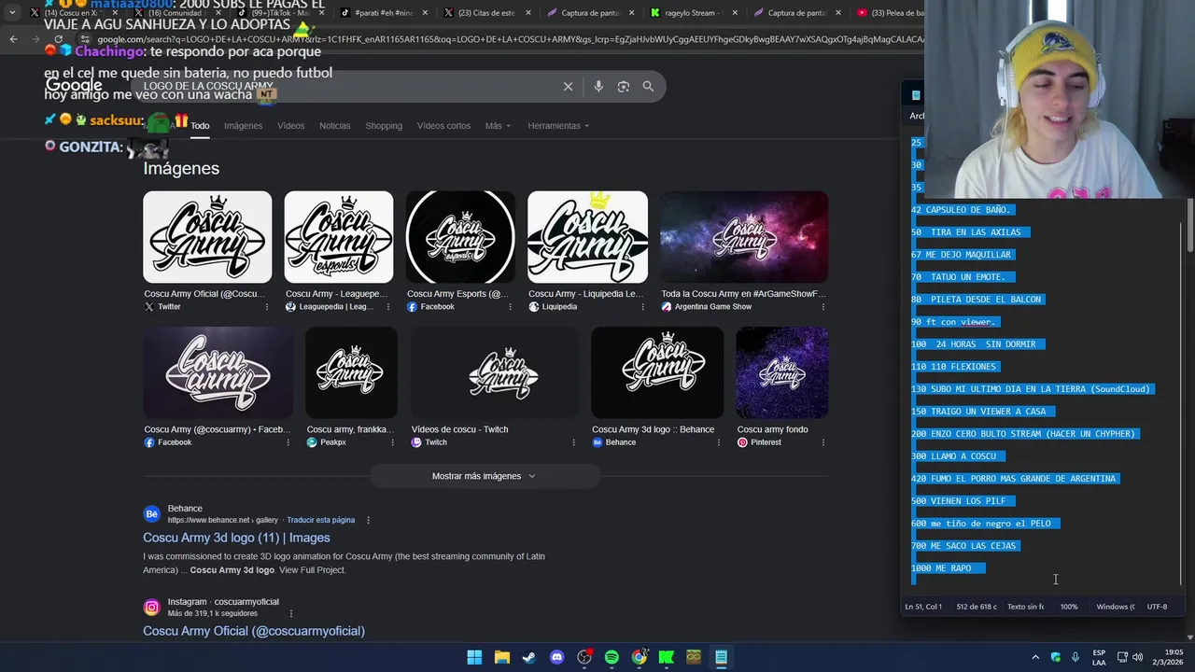
Task: Click 'Ln 51, Col 1' in Notepad status bar
Action: click(924, 607)
